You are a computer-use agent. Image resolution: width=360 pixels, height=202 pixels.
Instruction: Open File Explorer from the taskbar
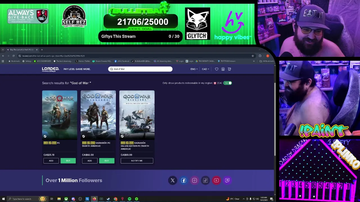(59, 199)
